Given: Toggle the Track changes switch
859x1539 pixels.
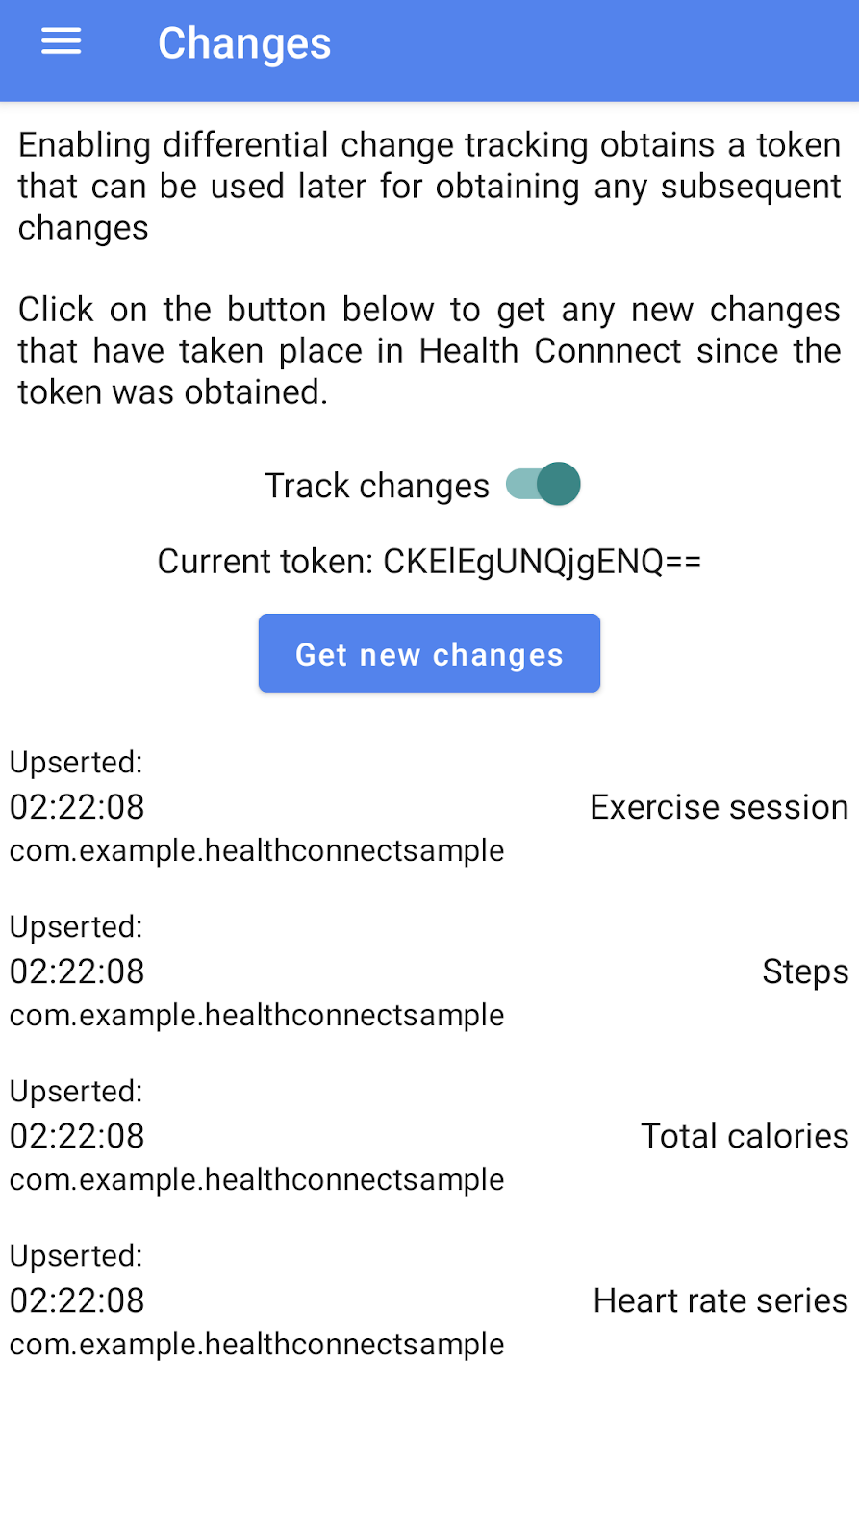Looking at the screenshot, I should [x=543, y=484].
